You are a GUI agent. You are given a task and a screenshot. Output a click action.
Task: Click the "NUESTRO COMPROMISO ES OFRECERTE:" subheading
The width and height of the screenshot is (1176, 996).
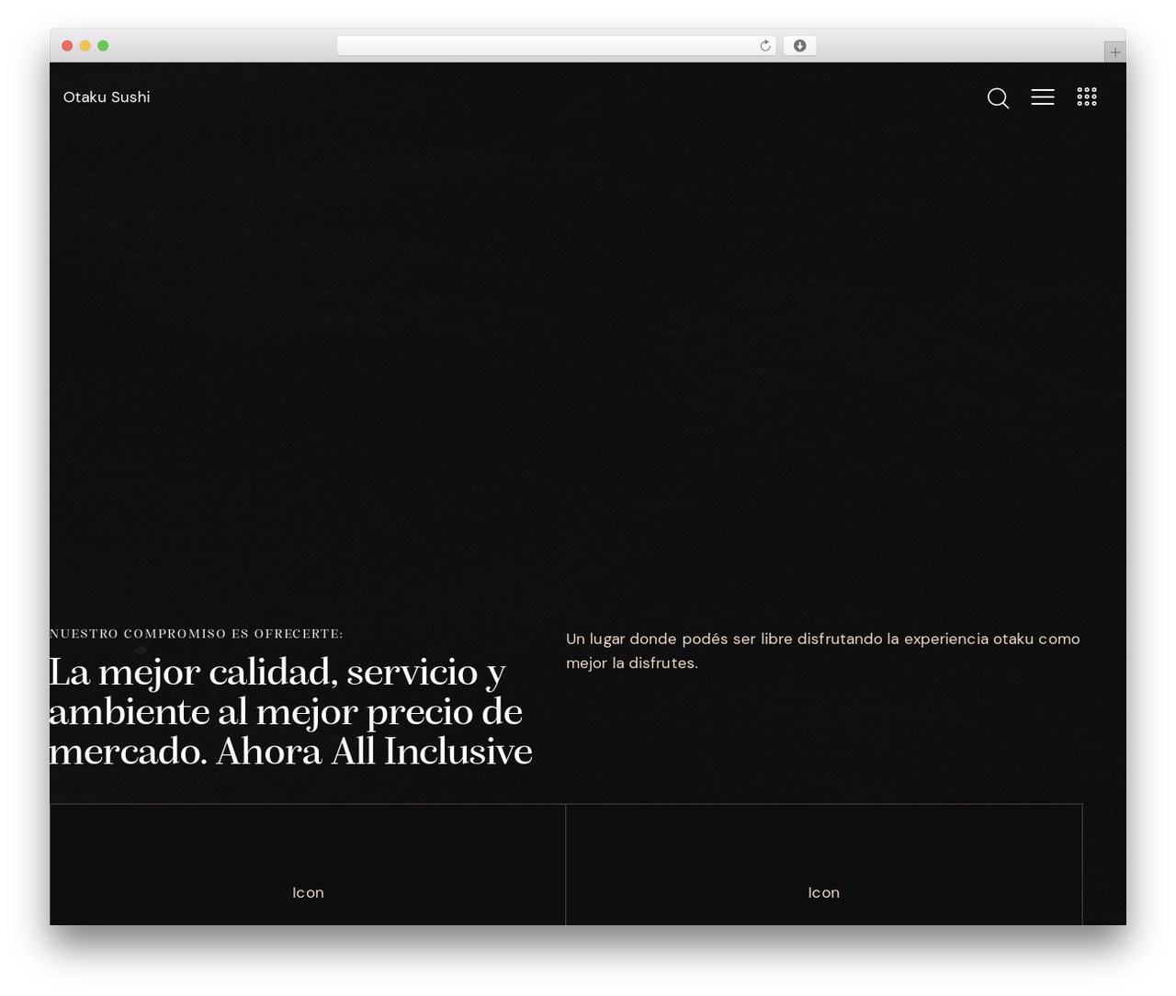pos(197,634)
